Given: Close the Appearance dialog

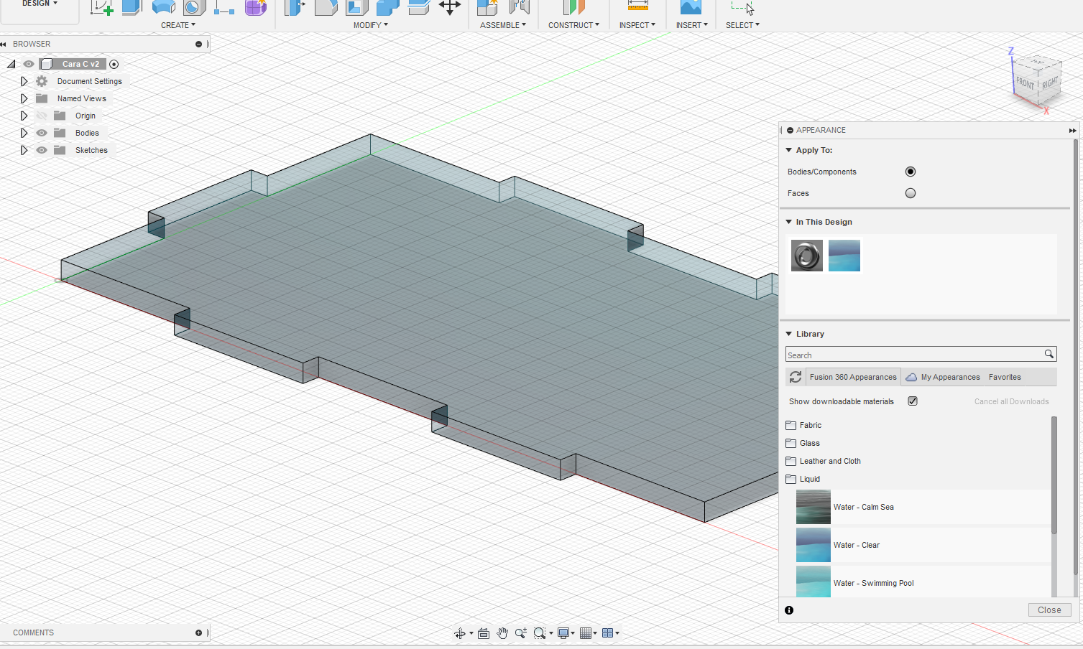Looking at the screenshot, I should point(1049,610).
